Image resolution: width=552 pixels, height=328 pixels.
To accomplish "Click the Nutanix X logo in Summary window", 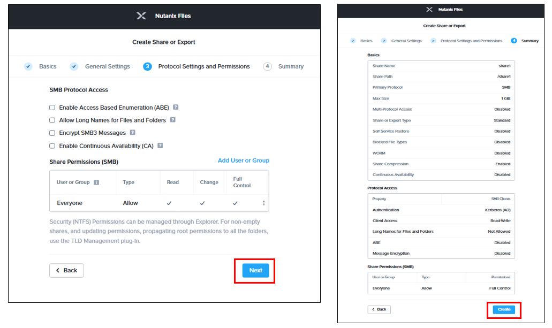I will point(429,10).
